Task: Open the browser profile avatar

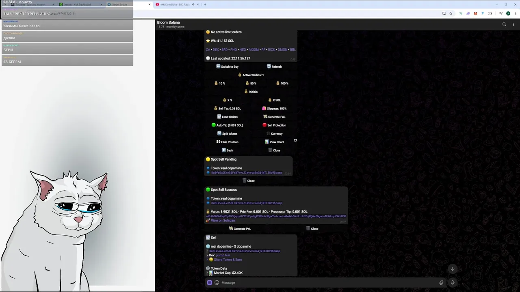Action: click(508, 13)
